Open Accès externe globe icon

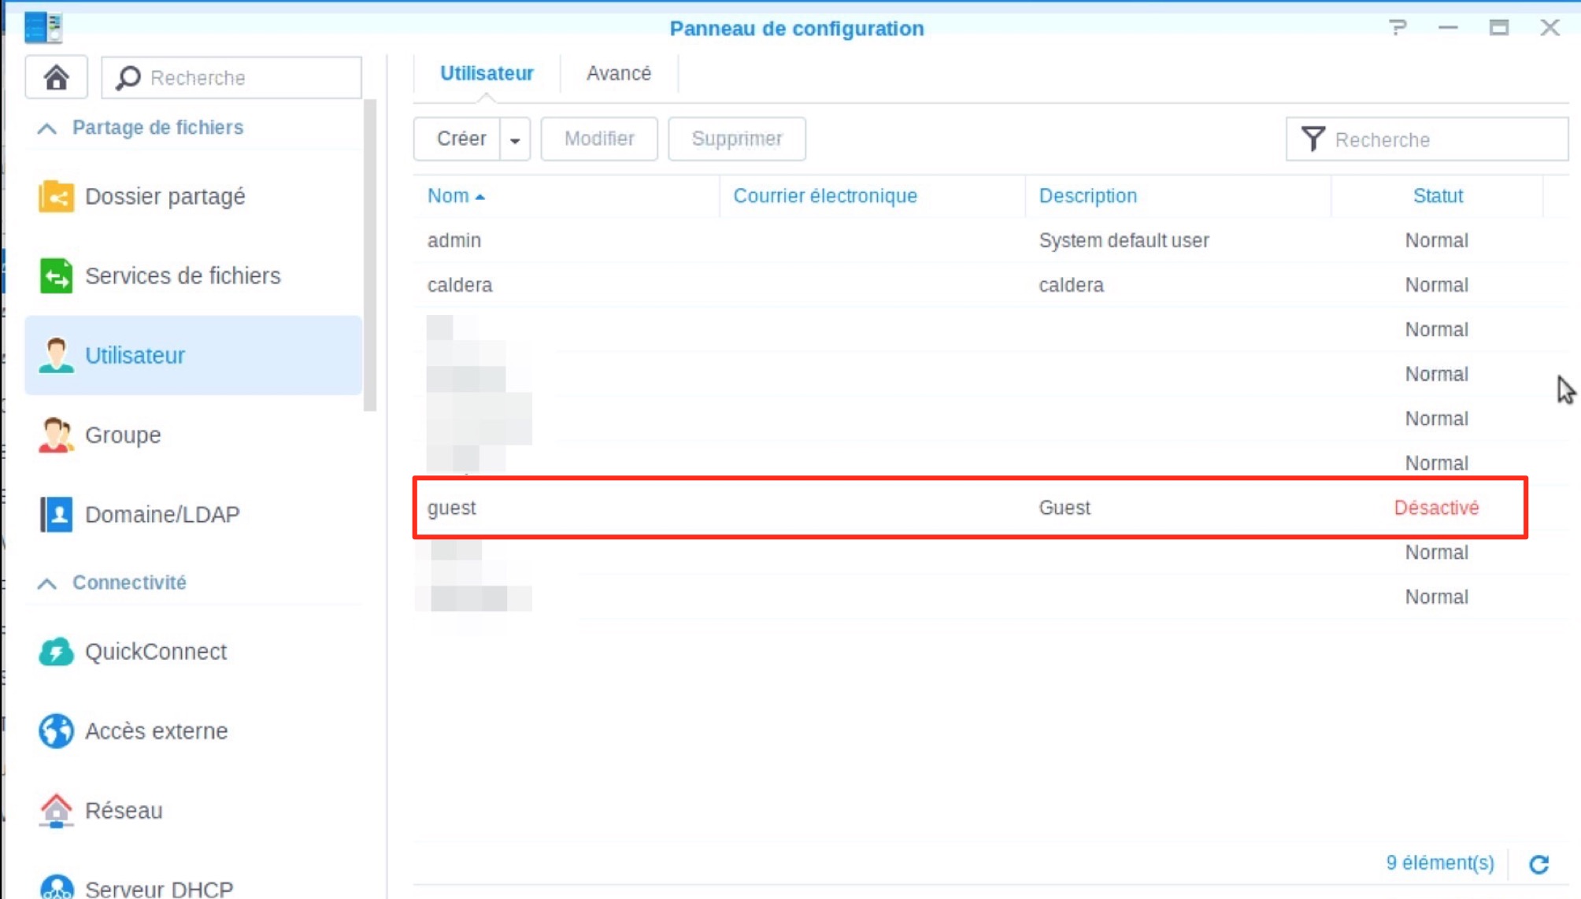[x=56, y=731]
